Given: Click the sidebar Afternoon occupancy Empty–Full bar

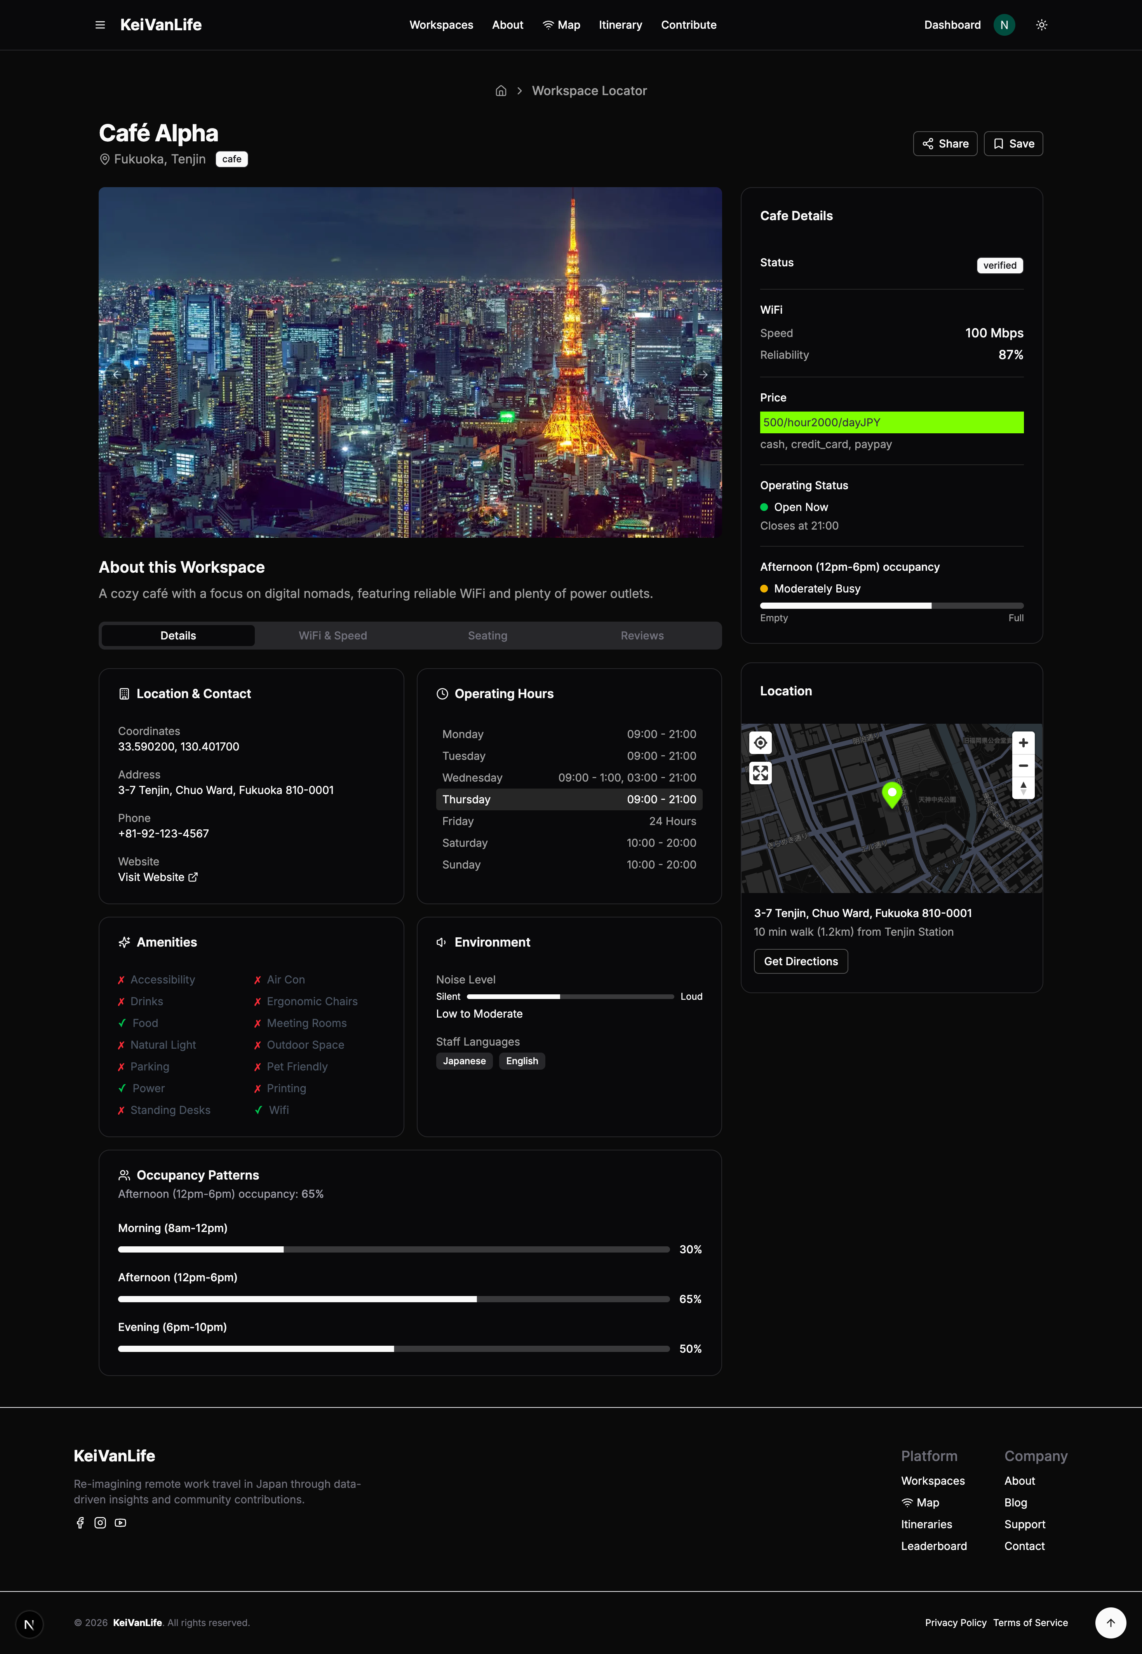Looking at the screenshot, I should point(891,606).
